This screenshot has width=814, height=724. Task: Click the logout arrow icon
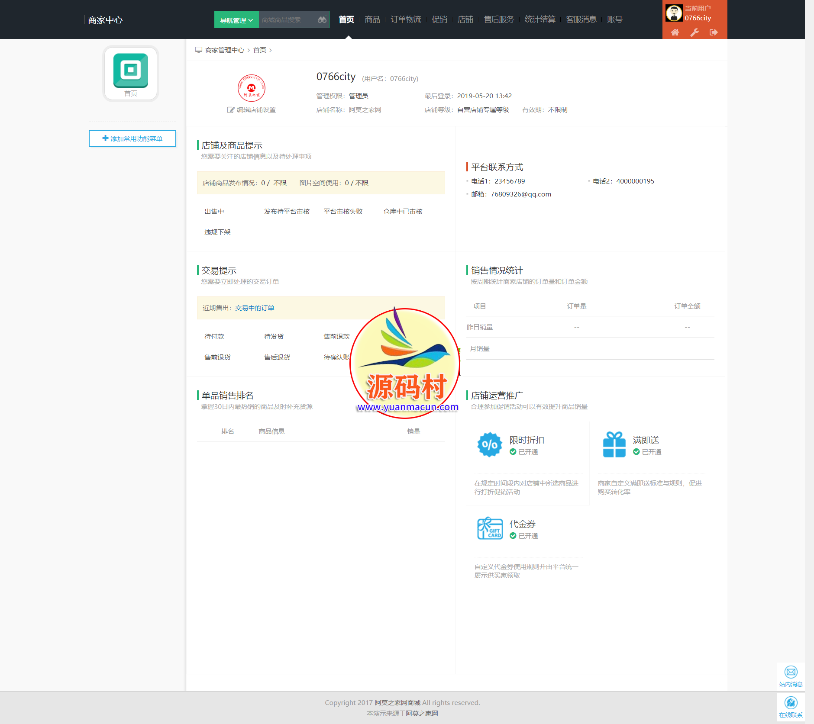(714, 32)
